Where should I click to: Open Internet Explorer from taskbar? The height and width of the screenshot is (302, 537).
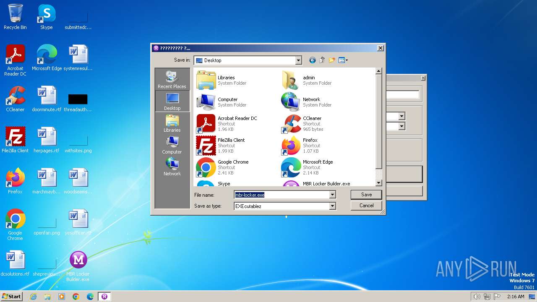(33, 297)
